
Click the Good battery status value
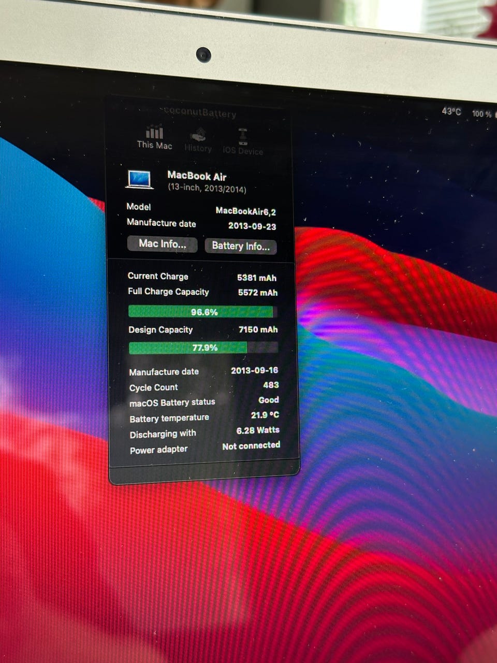[x=269, y=400]
